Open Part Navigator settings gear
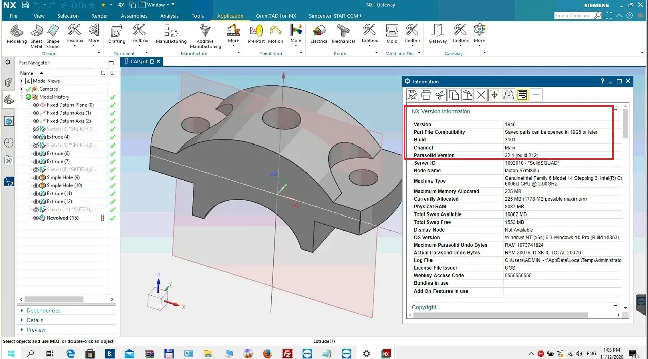The image size is (648, 359). pos(8,62)
